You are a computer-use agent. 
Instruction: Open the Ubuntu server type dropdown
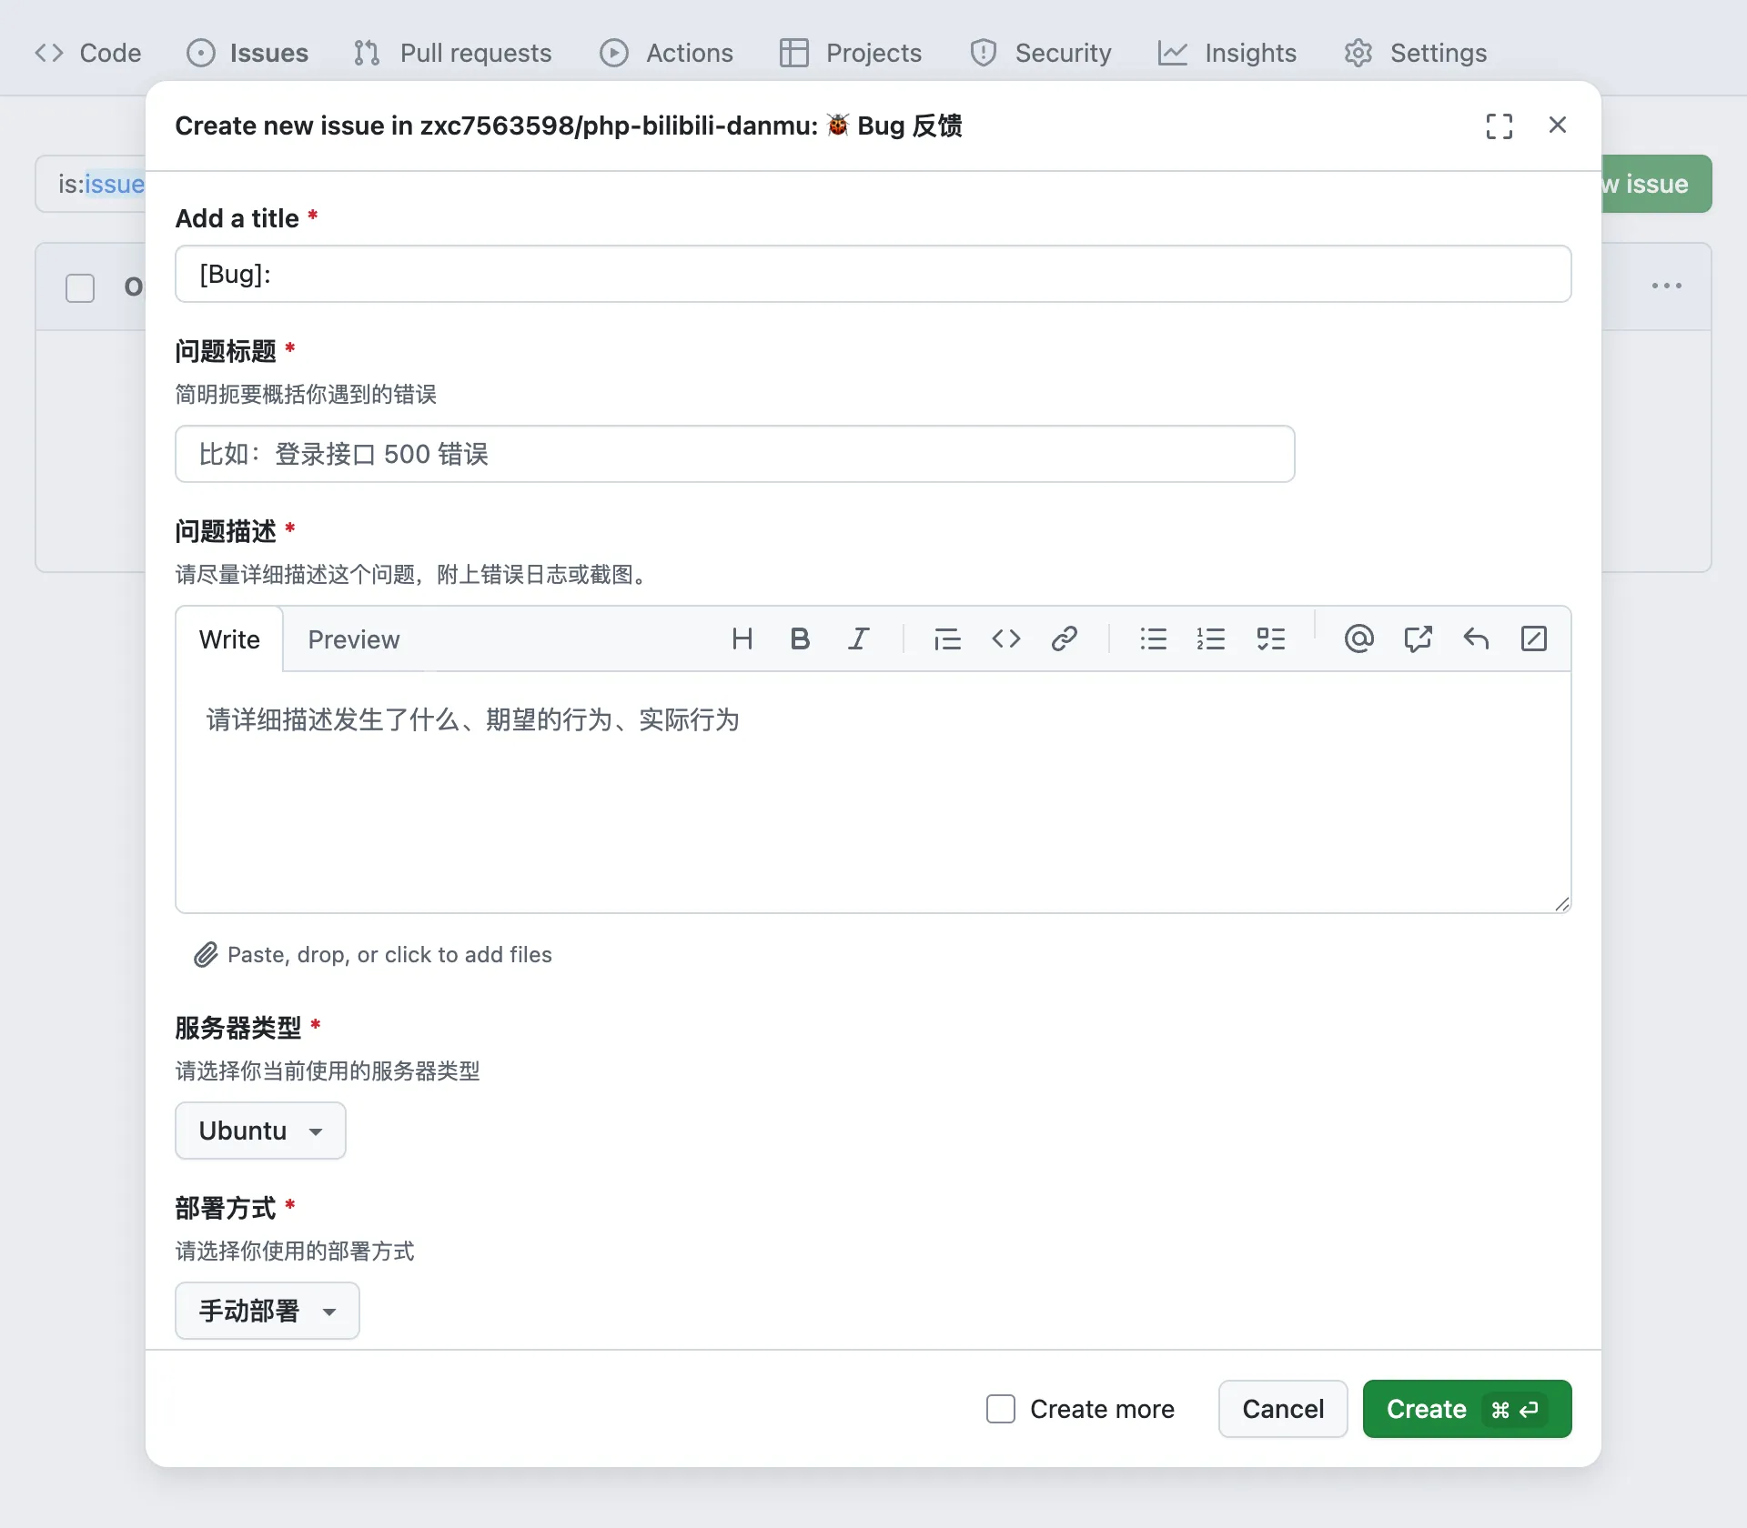tap(259, 1130)
